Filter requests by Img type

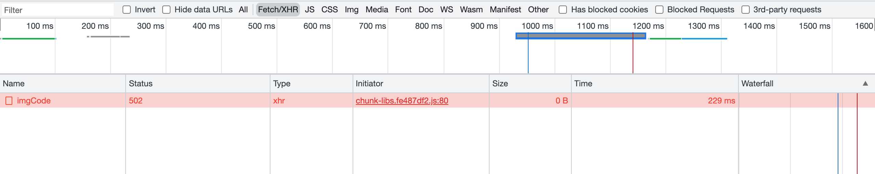[x=352, y=10]
